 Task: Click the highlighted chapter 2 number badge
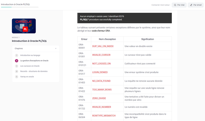coord(17,60)
